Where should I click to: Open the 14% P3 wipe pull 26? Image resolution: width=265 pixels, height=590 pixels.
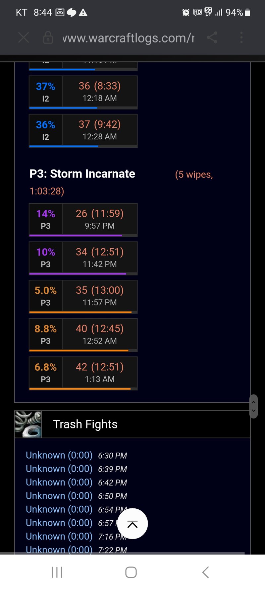coord(83,220)
